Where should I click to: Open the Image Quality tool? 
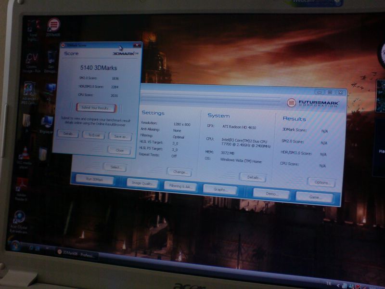click(142, 183)
